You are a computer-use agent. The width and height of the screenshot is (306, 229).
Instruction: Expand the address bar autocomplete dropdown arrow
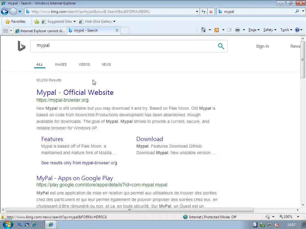[x=197, y=12]
